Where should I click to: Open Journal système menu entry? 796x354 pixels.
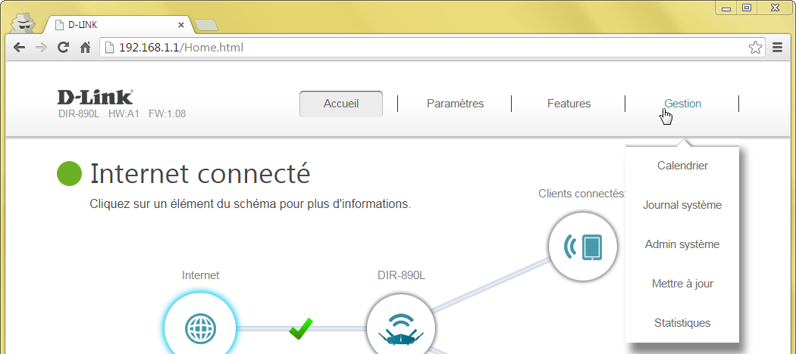[682, 205]
